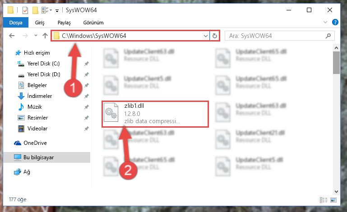Customize Quick Access Toolbar dropdown
Viewport: 347px width, 212px height.
tap(57, 10)
